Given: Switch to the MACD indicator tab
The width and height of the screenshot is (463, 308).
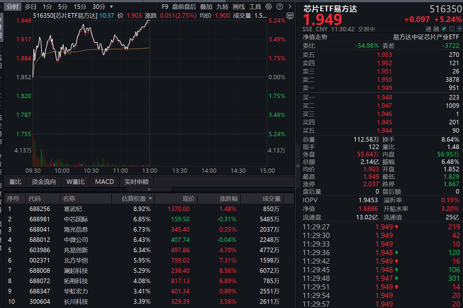Looking at the screenshot, I should pyautogui.click(x=105, y=182).
